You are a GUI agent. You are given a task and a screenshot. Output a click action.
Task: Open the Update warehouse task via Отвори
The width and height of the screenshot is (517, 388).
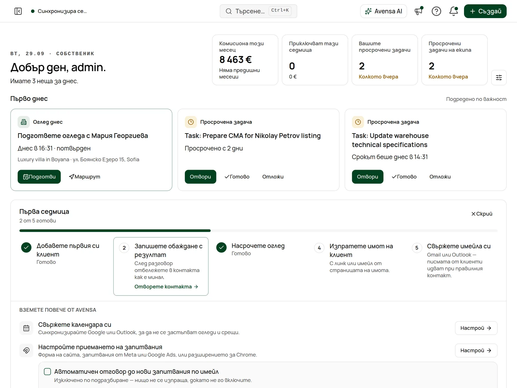367,177
